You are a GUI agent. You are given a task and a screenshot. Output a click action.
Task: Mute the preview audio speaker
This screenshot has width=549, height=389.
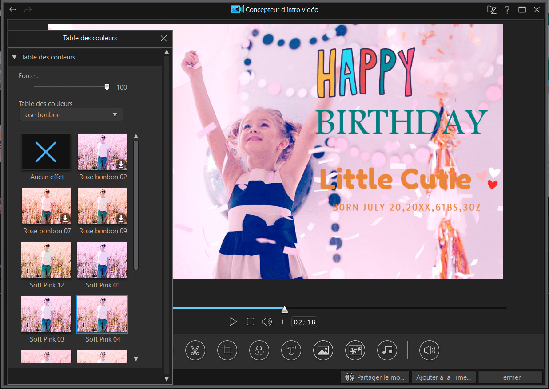click(x=267, y=322)
